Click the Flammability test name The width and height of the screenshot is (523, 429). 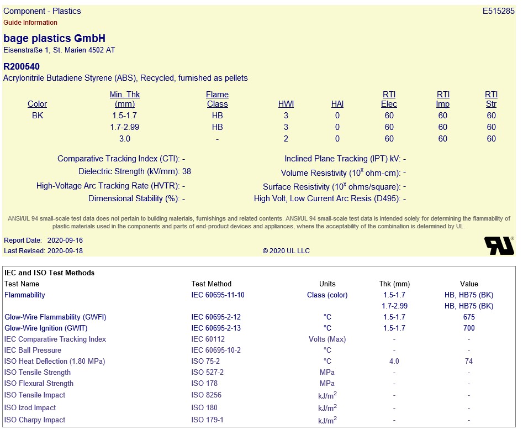[x=25, y=295]
